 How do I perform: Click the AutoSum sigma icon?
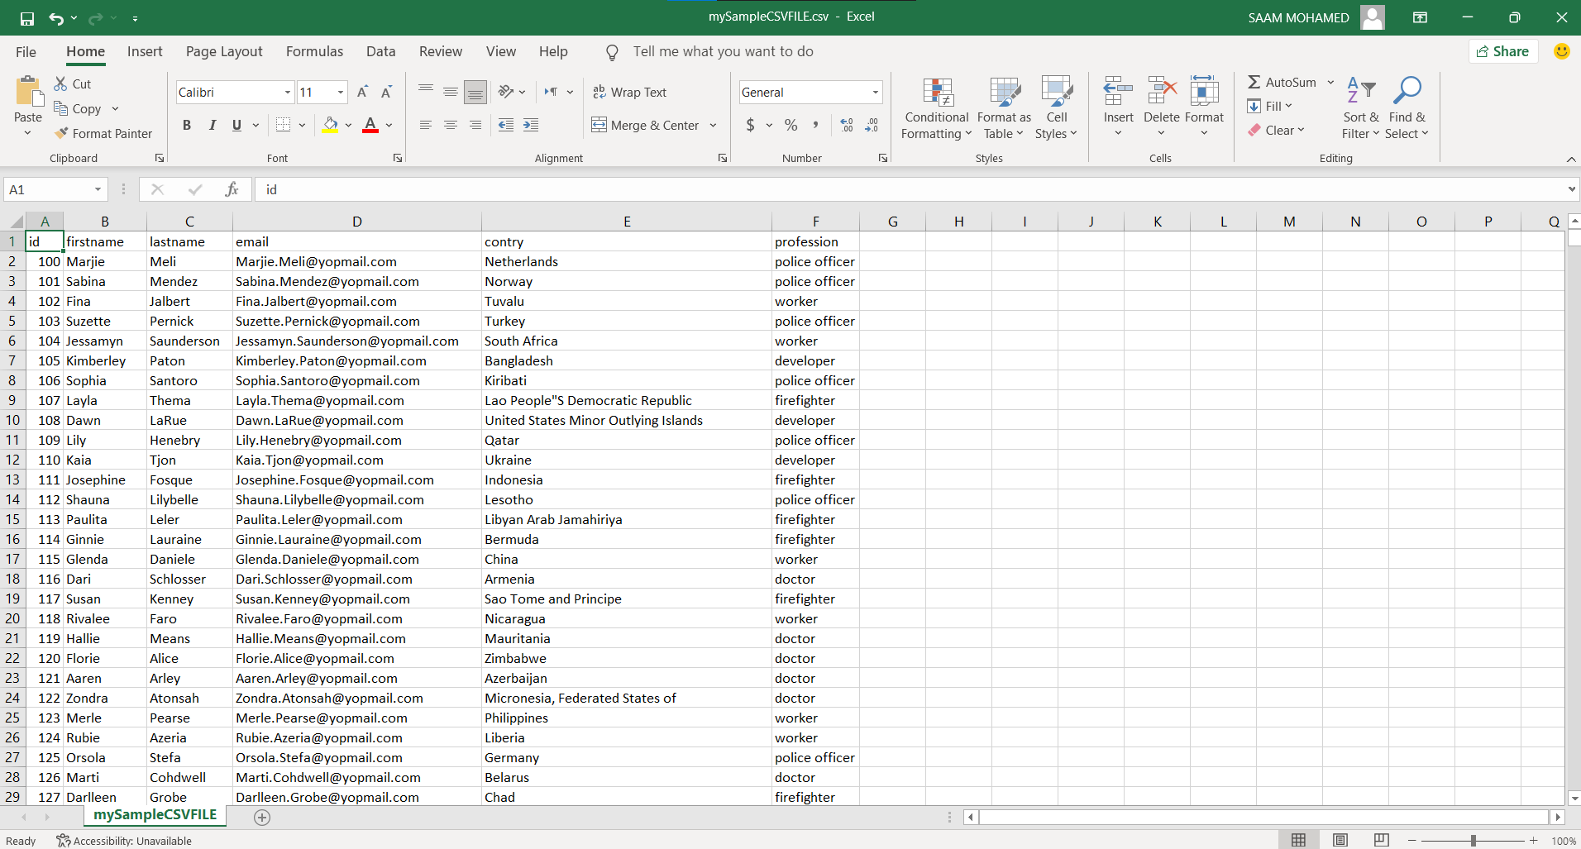(x=1254, y=82)
